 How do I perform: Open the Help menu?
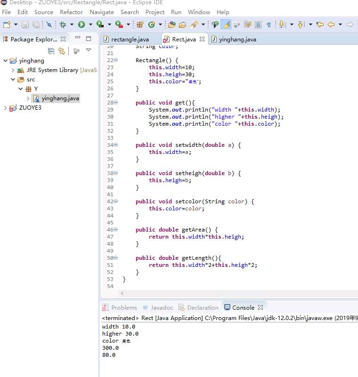223,12
